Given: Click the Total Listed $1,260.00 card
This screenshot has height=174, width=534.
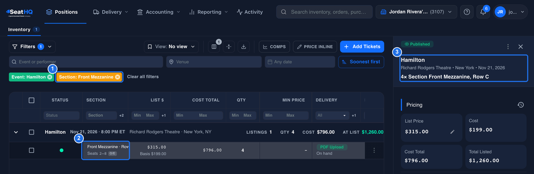Looking at the screenshot, I should [496, 156].
